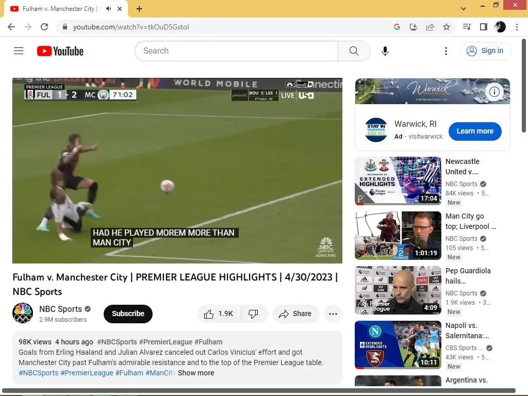Open Man City go top video thumbnail
Image resolution: width=528 pixels, height=396 pixels.
point(398,236)
